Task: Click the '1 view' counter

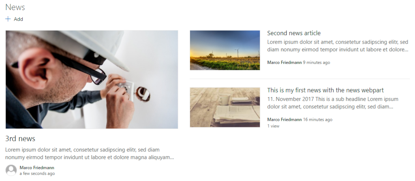Action: pos(273,126)
